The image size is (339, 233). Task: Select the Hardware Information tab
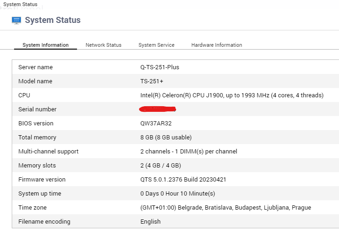click(x=216, y=45)
